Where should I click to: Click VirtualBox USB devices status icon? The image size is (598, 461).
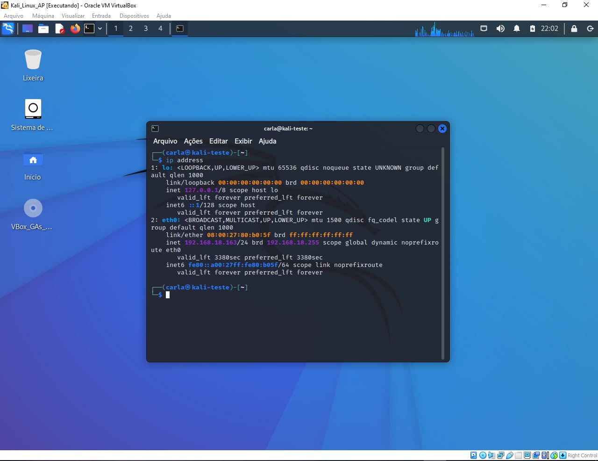click(x=509, y=455)
